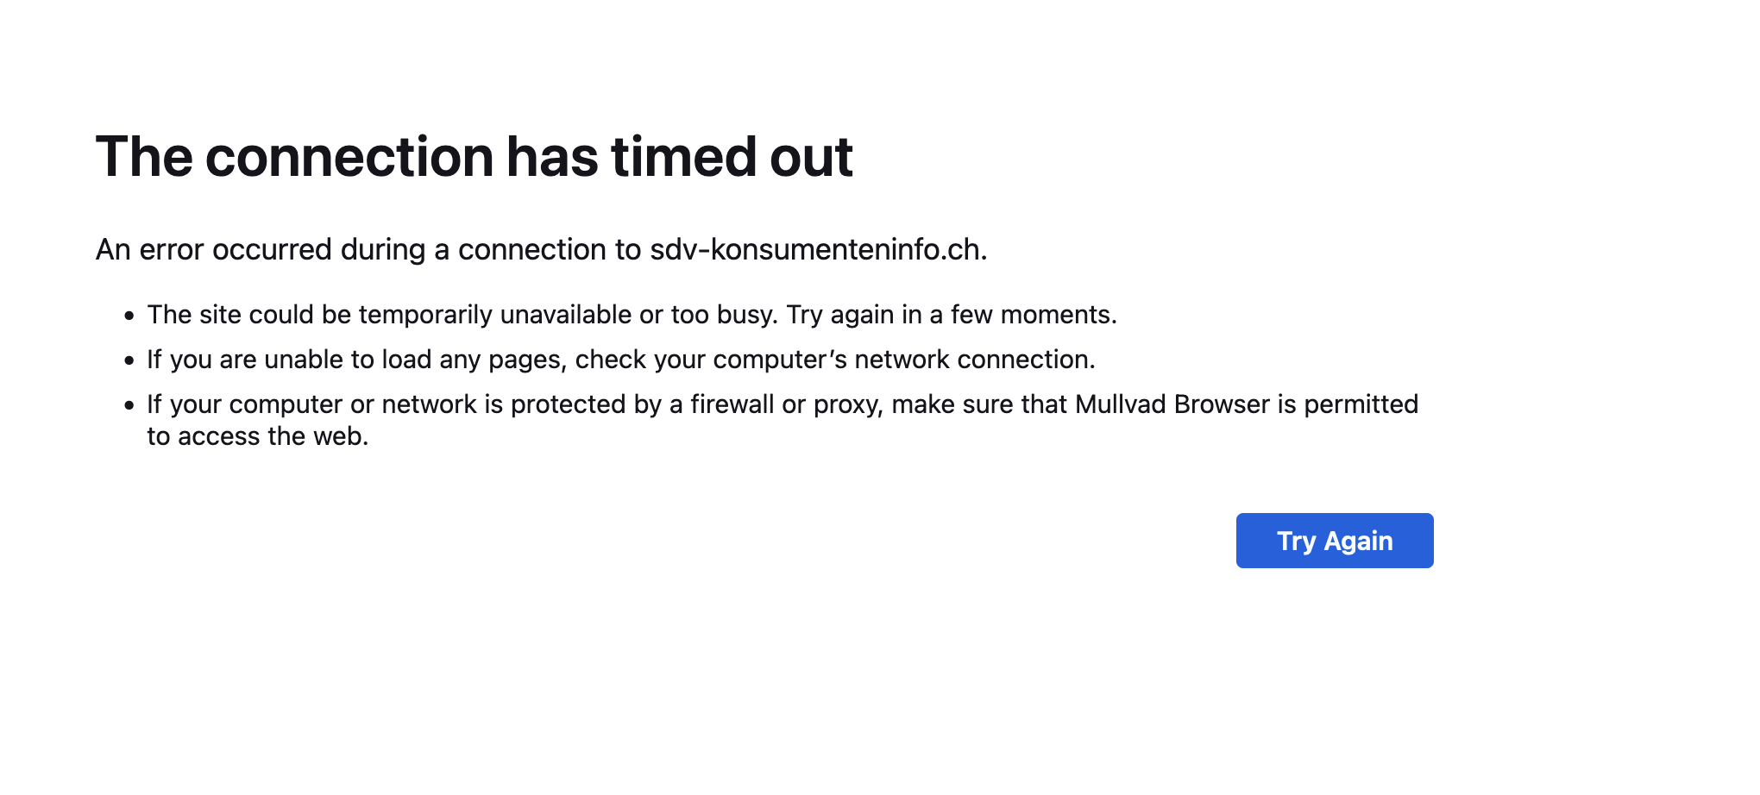The image size is (1760, 795).
Task: Click the sentence 'Try again in a few moments.'
Action: (x=952, y=315)
